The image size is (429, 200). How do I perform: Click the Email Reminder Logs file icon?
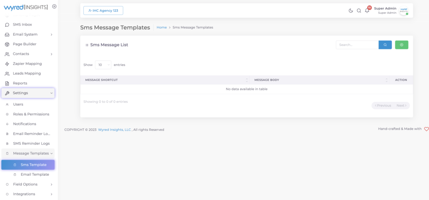point(7,134)
